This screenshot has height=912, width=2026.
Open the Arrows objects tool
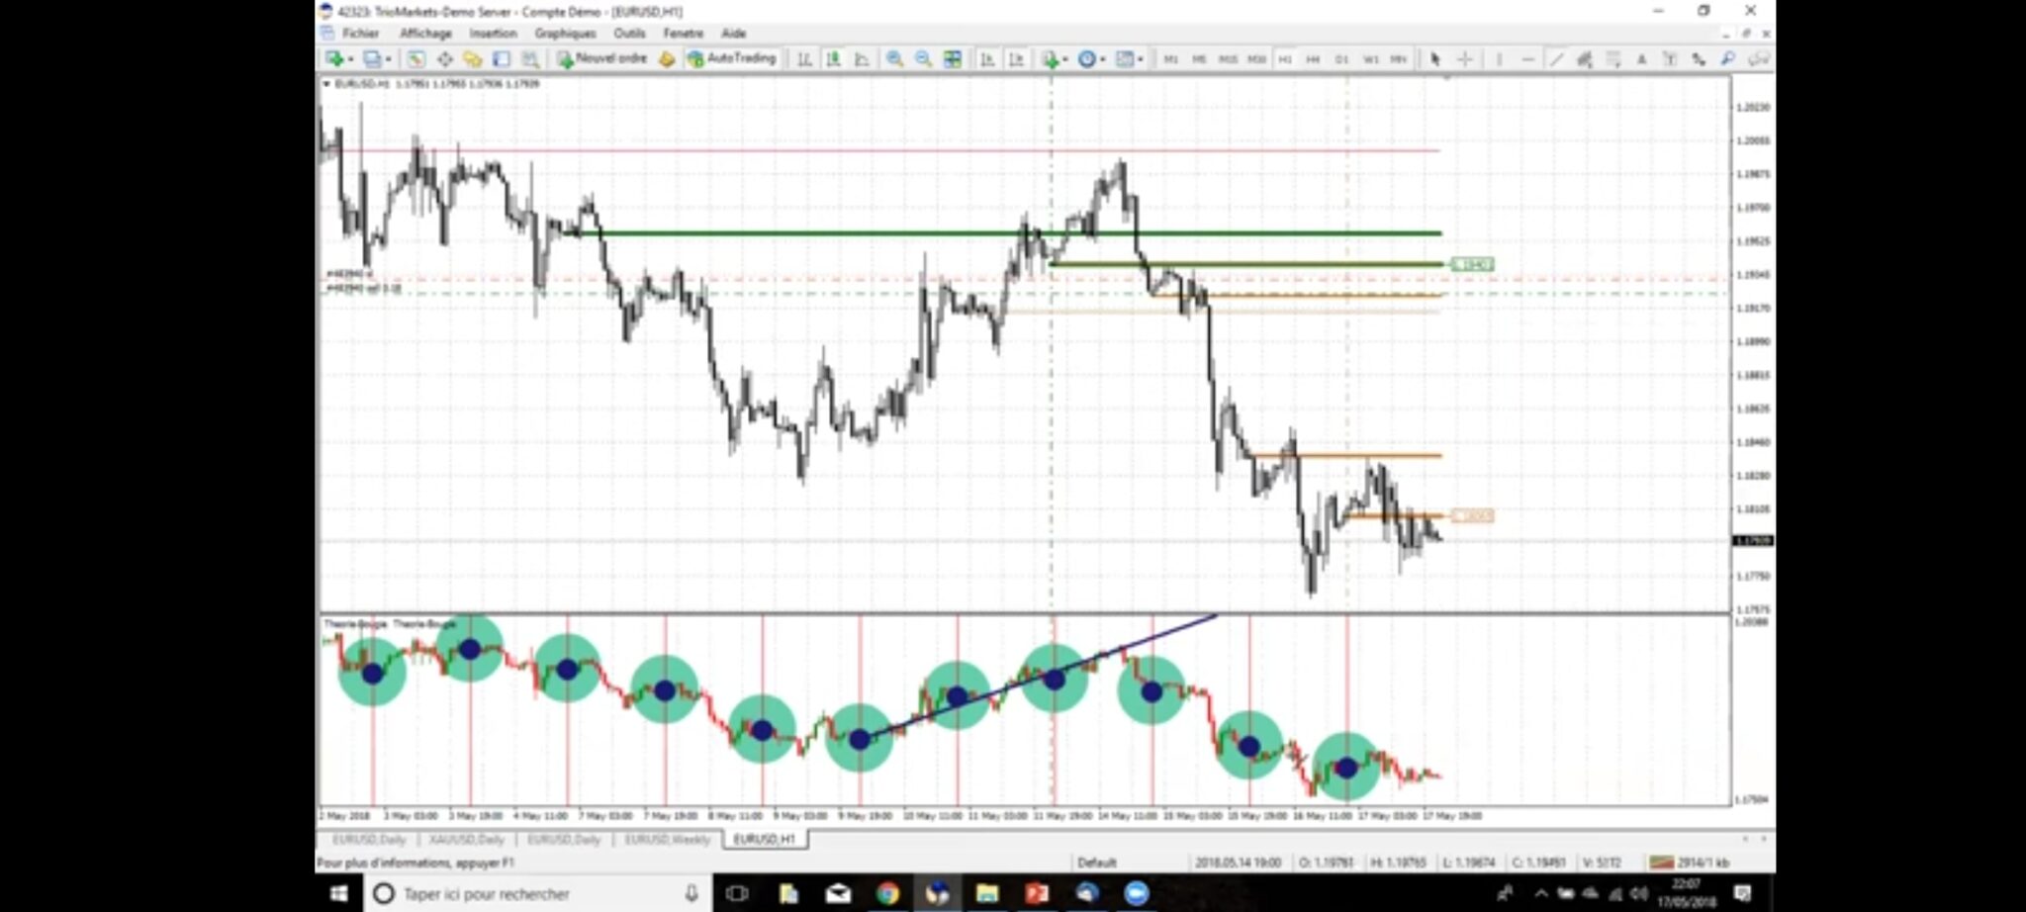(x=1699, y=59)
